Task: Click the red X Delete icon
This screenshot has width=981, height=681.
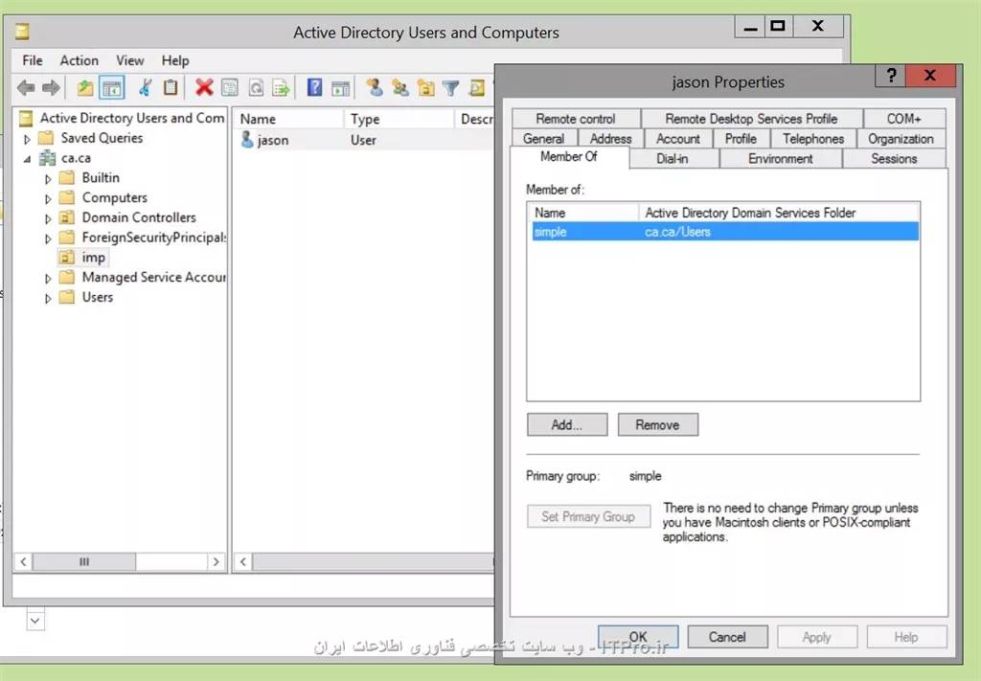Action: click(x=204, y=87)
